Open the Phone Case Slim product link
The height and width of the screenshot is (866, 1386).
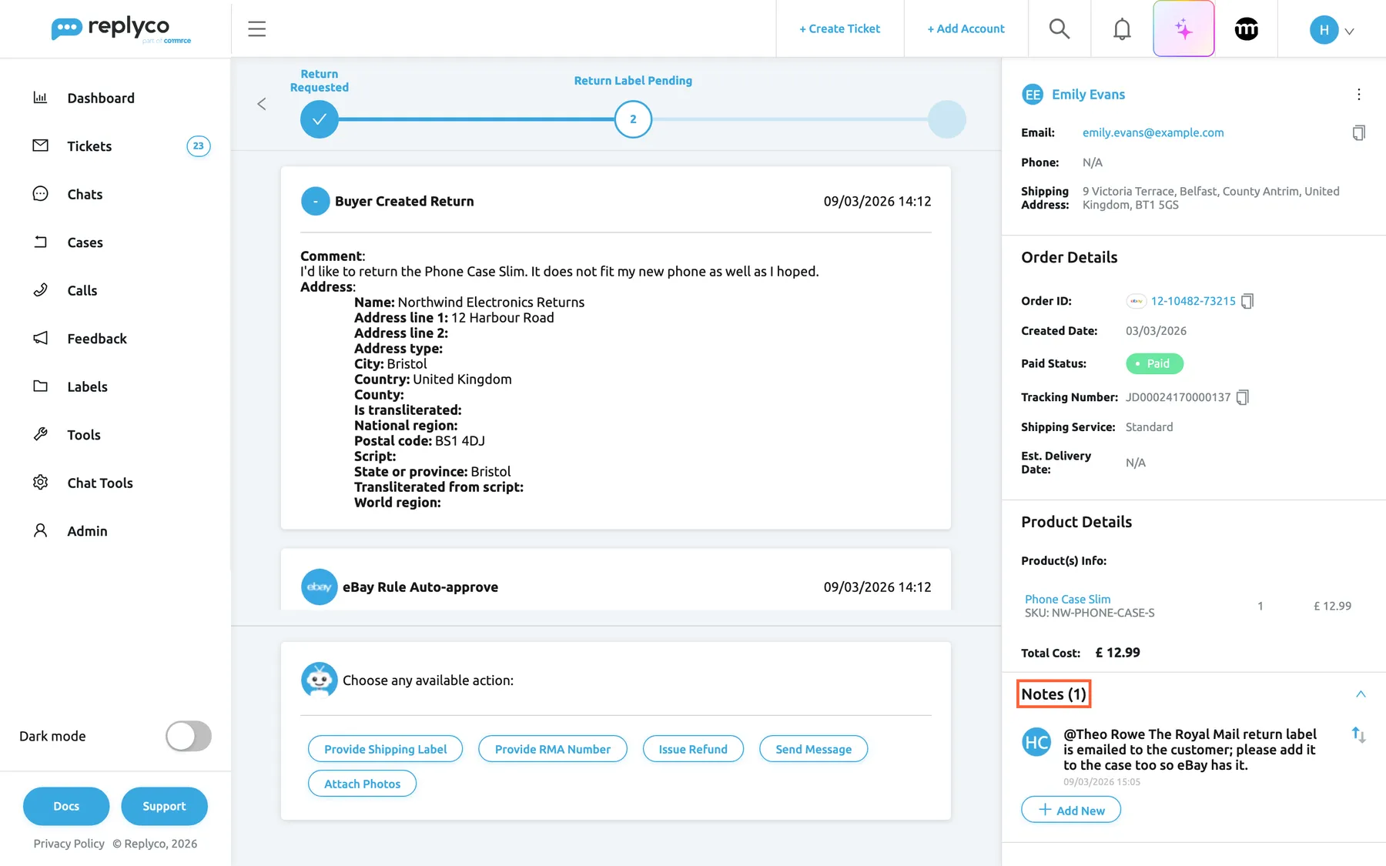1067,599
